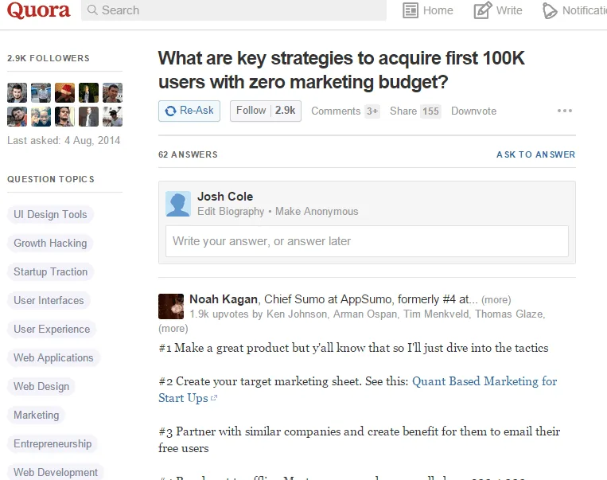Viewport: 607px width, 480px height.
Task: Select the User Experience topic
Action: 52,330
